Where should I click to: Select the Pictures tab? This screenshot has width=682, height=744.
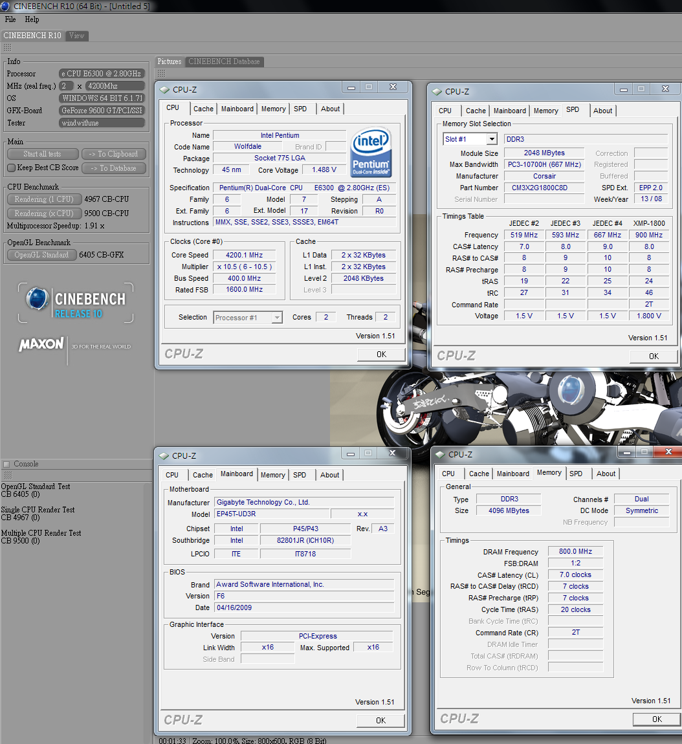point(170,61)
